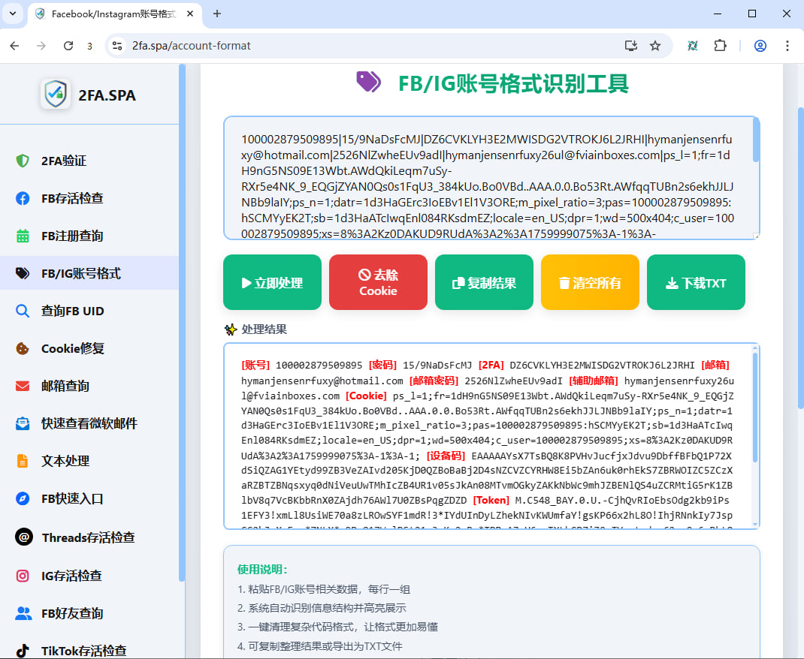Open the browser extensions puzzle icon
The height and width of the screenshot is (659, 804).
[x=720, y=46]
